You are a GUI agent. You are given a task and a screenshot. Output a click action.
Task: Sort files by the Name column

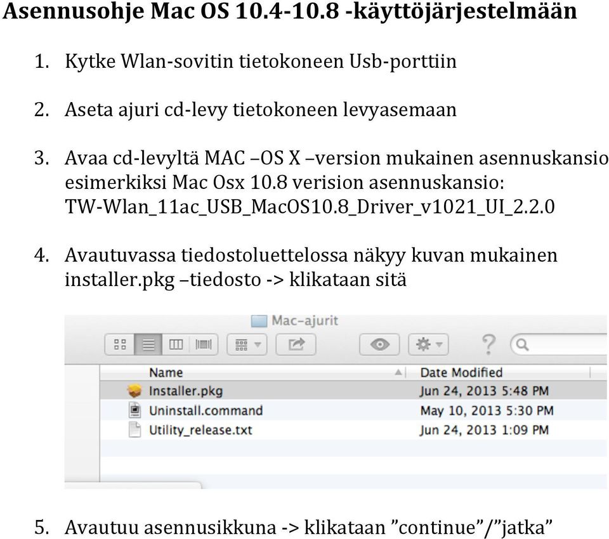point(252,373)
